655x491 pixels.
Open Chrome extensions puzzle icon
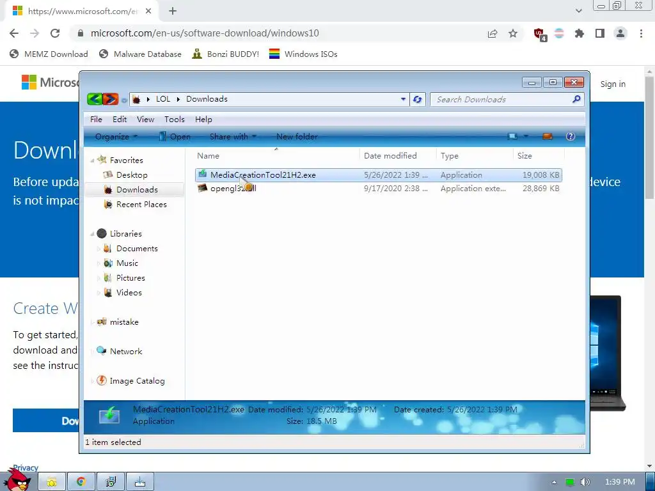(x=579, y=33)
